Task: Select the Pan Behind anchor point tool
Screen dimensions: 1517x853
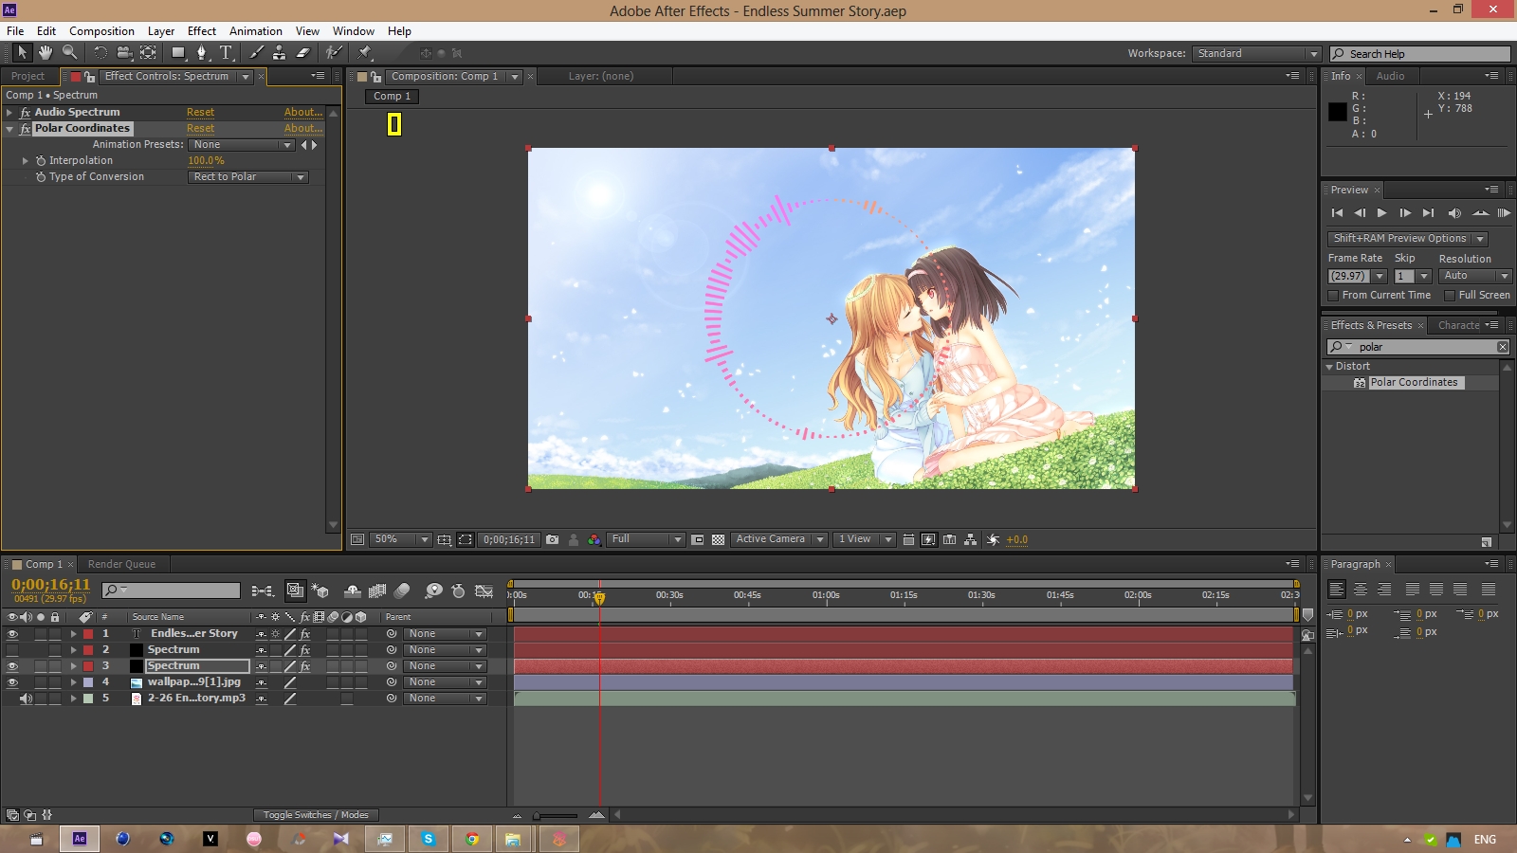Action: (x=148, y=53)
